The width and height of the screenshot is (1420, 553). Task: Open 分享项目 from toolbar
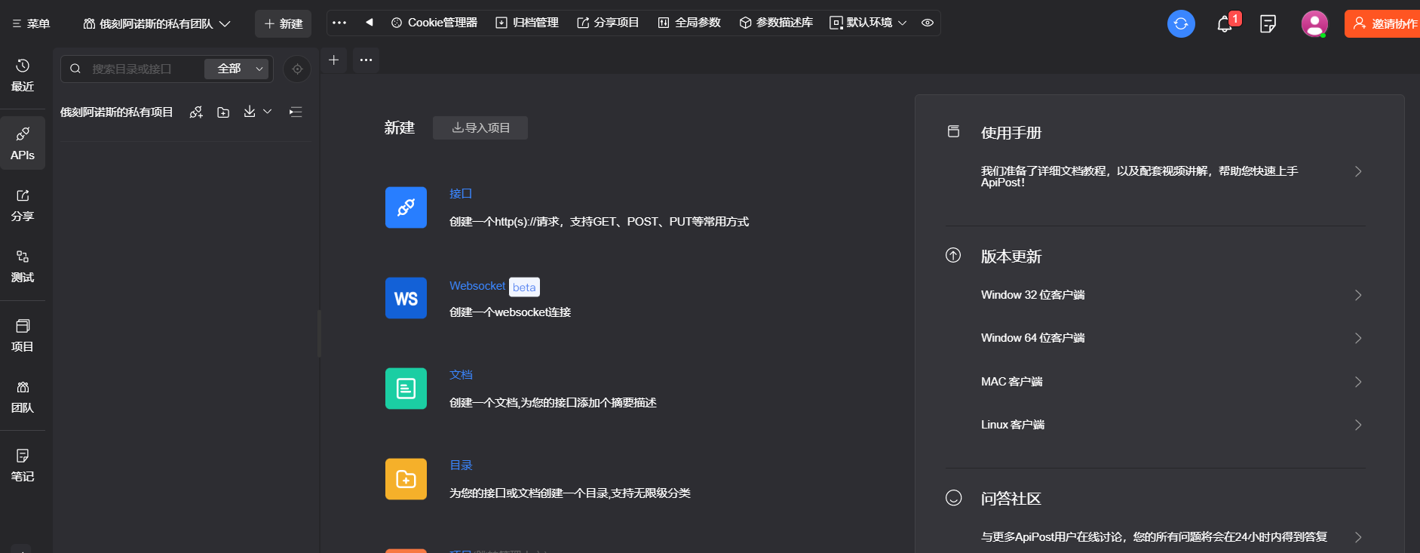point(608,23)
